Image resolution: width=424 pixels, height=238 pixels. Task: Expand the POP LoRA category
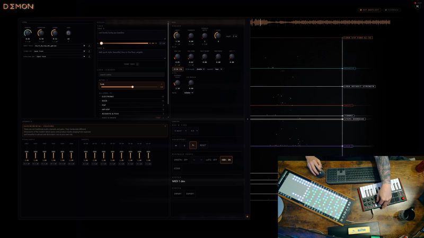(x=131, y=105)
